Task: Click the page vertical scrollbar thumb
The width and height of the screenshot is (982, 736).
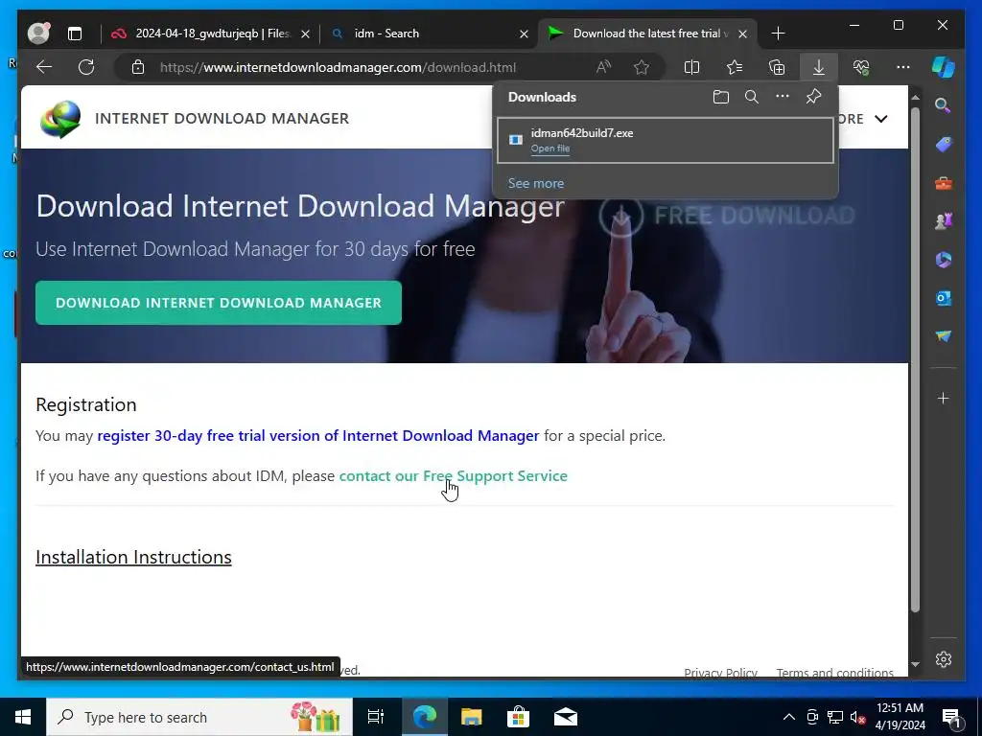Action: coord(915,360)
